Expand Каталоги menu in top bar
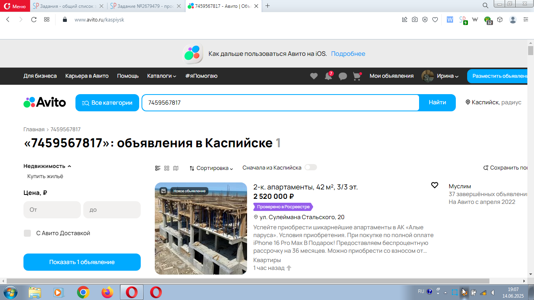 coord(162,76)
